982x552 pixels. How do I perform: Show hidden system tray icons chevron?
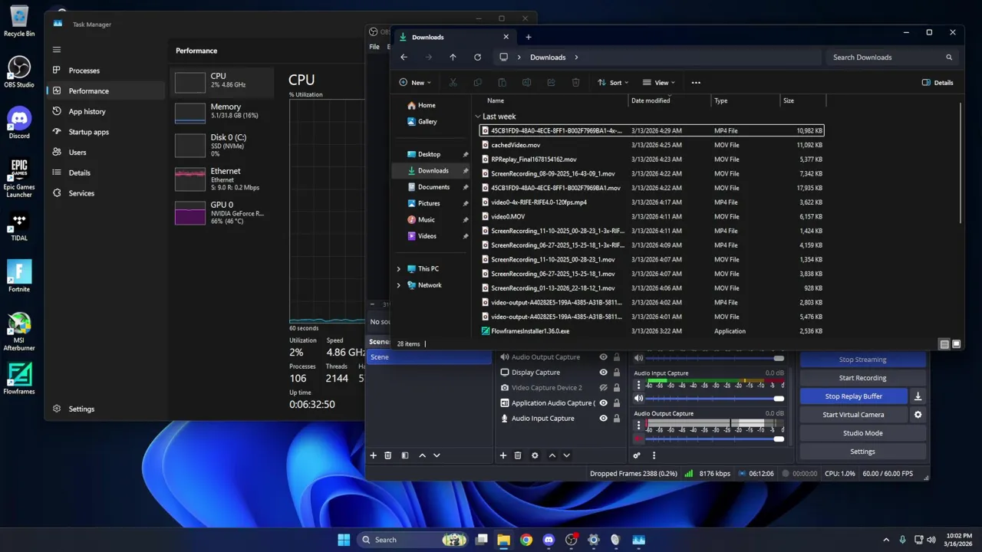point(886,540)
